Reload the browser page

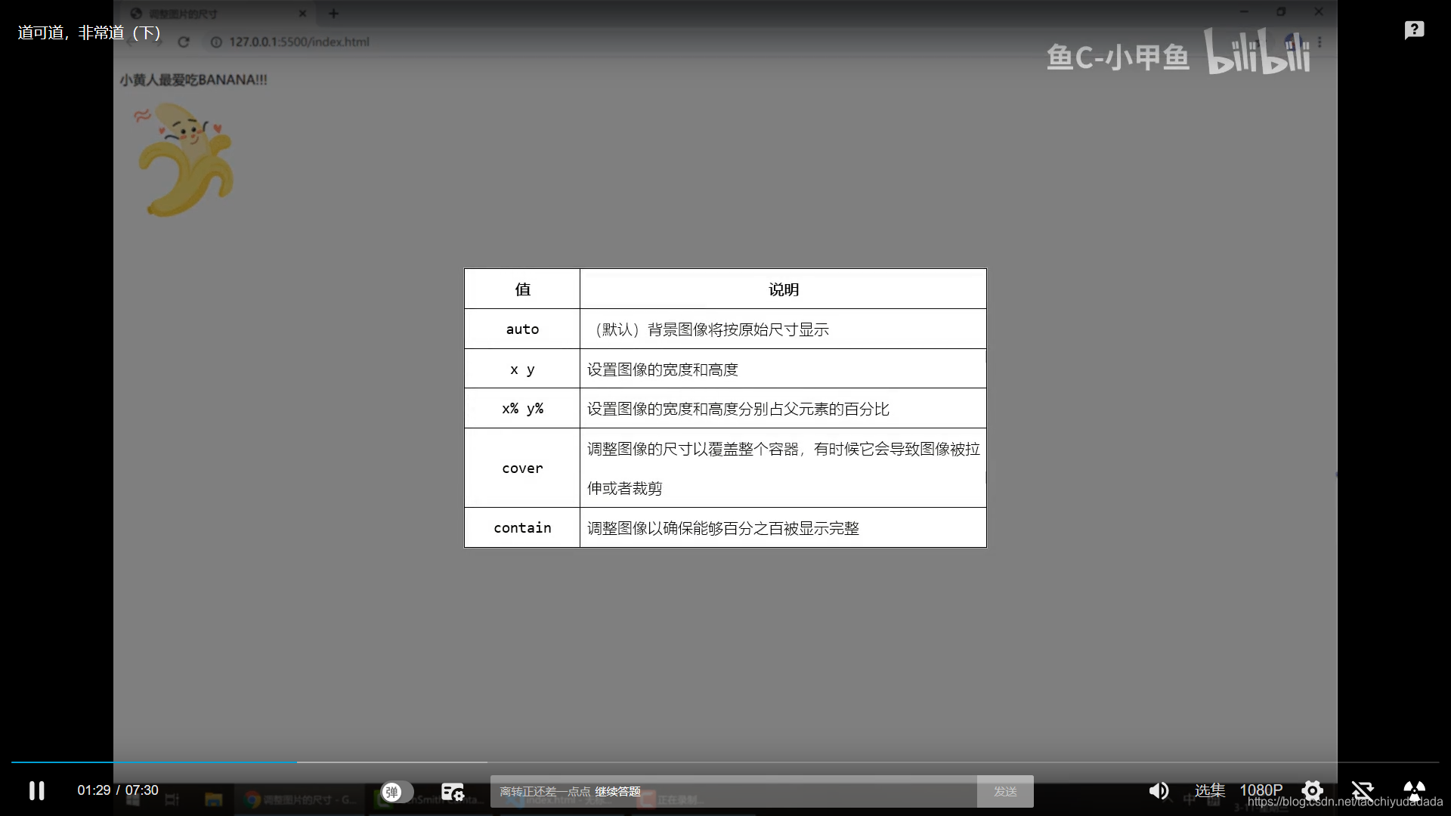tap(183, 42)
